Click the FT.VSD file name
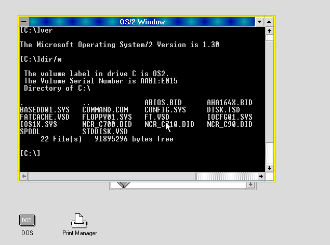 pyautogui.click(x=157, y=117)
